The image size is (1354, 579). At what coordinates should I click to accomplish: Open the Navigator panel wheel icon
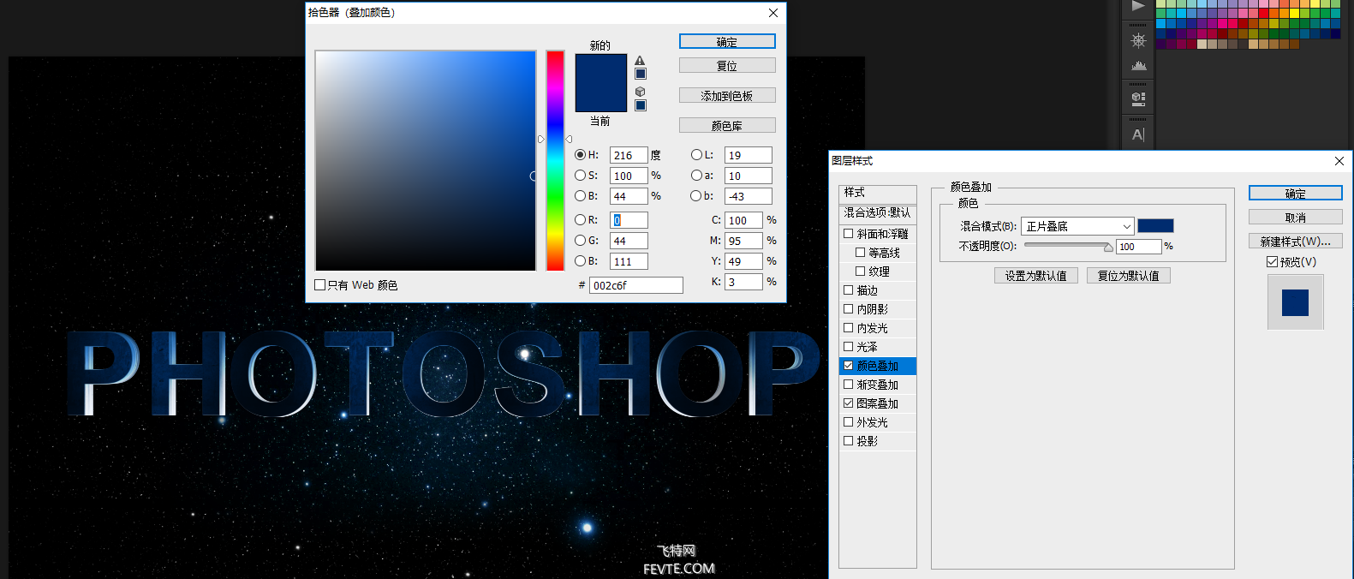(1138, 40)
